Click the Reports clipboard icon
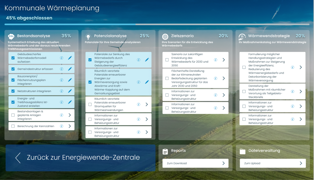This screenshot has width=314, height=180. (x=165, y=151)
